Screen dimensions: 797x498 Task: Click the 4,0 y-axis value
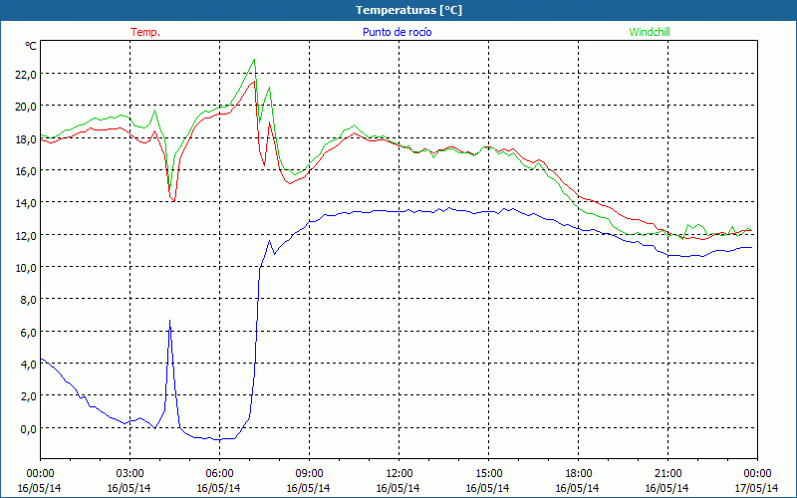coord(29,365)
